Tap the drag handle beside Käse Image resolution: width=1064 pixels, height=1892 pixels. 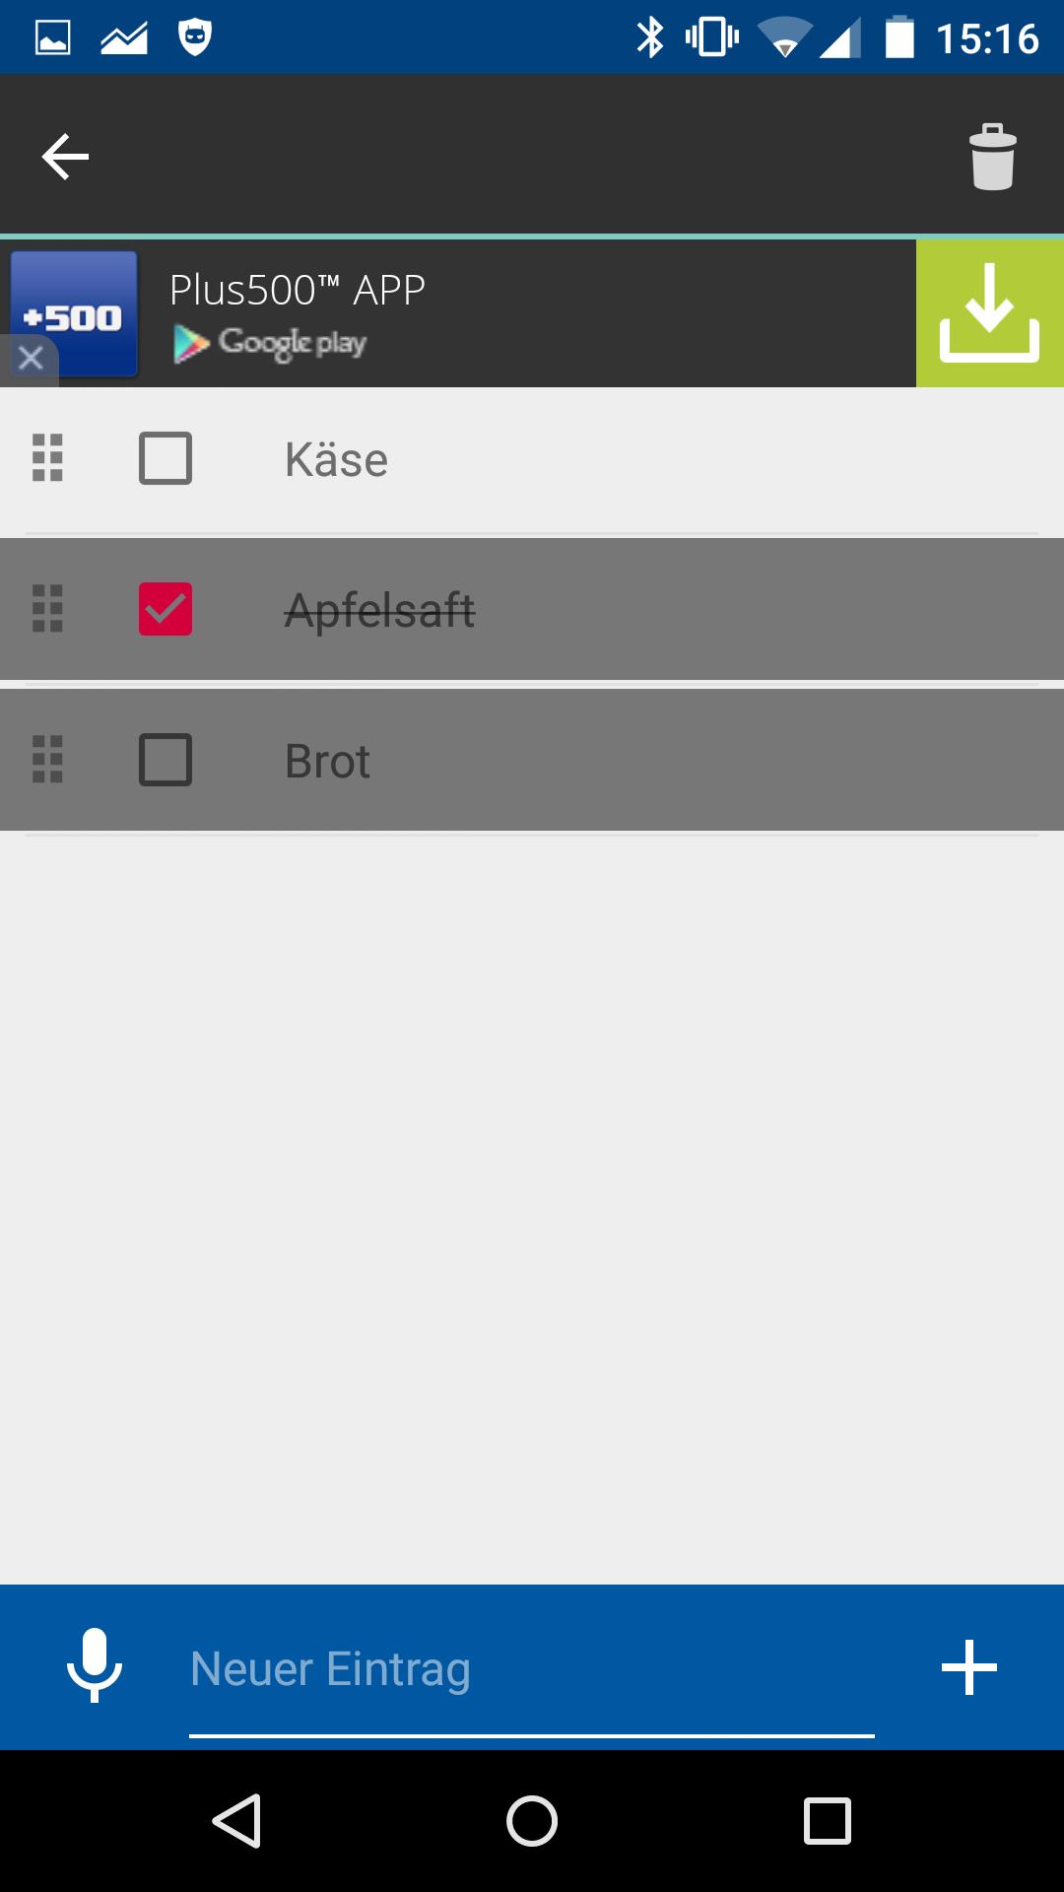tap(47, 458)
